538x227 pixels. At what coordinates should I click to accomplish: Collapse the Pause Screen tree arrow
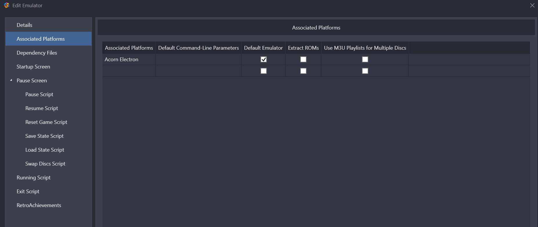(x=11, y=80)
